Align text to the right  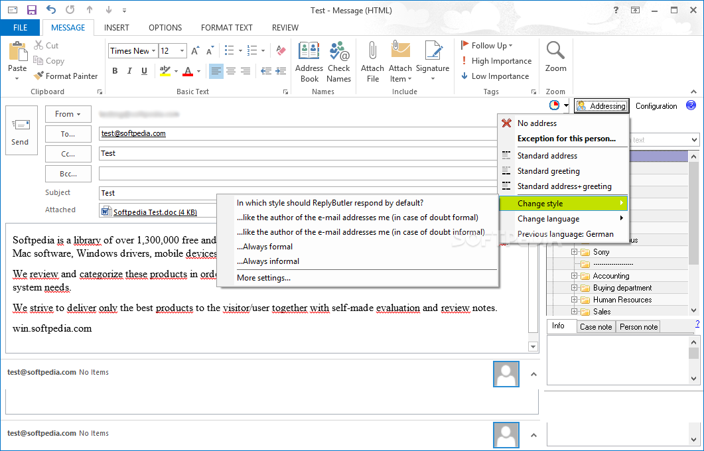(x=246, y=71)
